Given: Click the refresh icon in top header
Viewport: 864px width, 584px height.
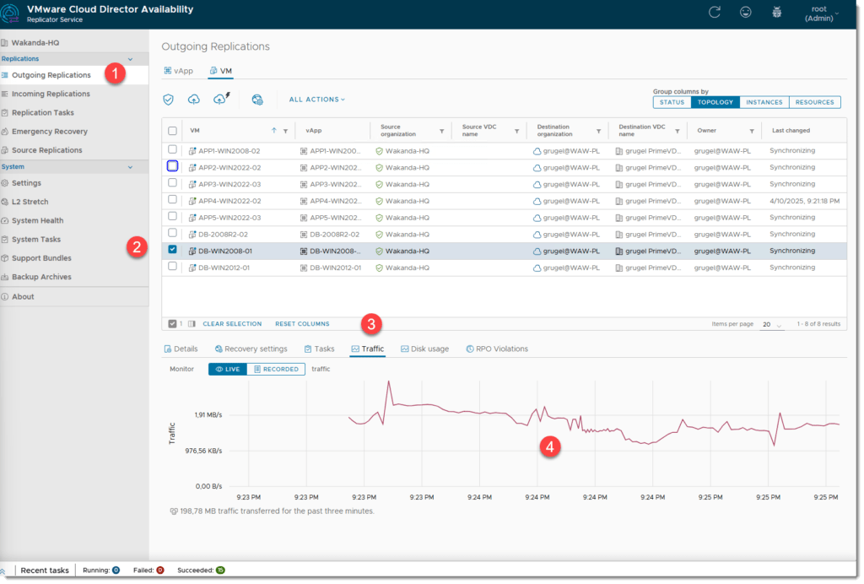Looking at the screenshot, I should [x=715, y=13].
